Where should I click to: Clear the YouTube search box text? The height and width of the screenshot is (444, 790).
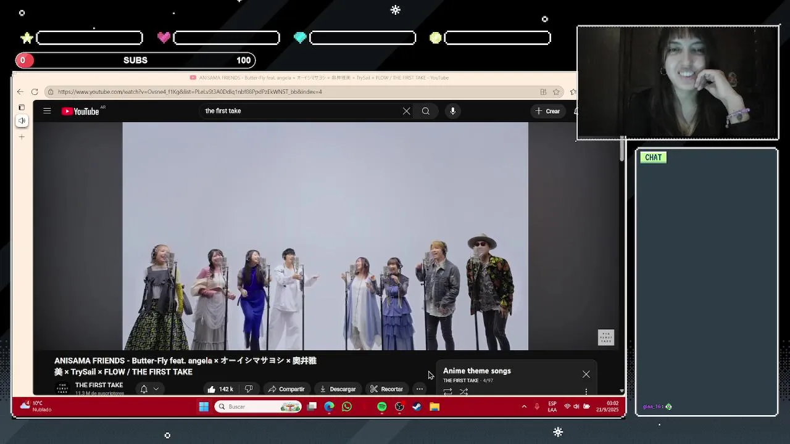(406, 111)
